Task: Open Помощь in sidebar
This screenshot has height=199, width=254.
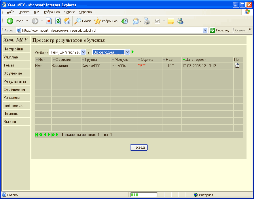Action: (16, 113)
